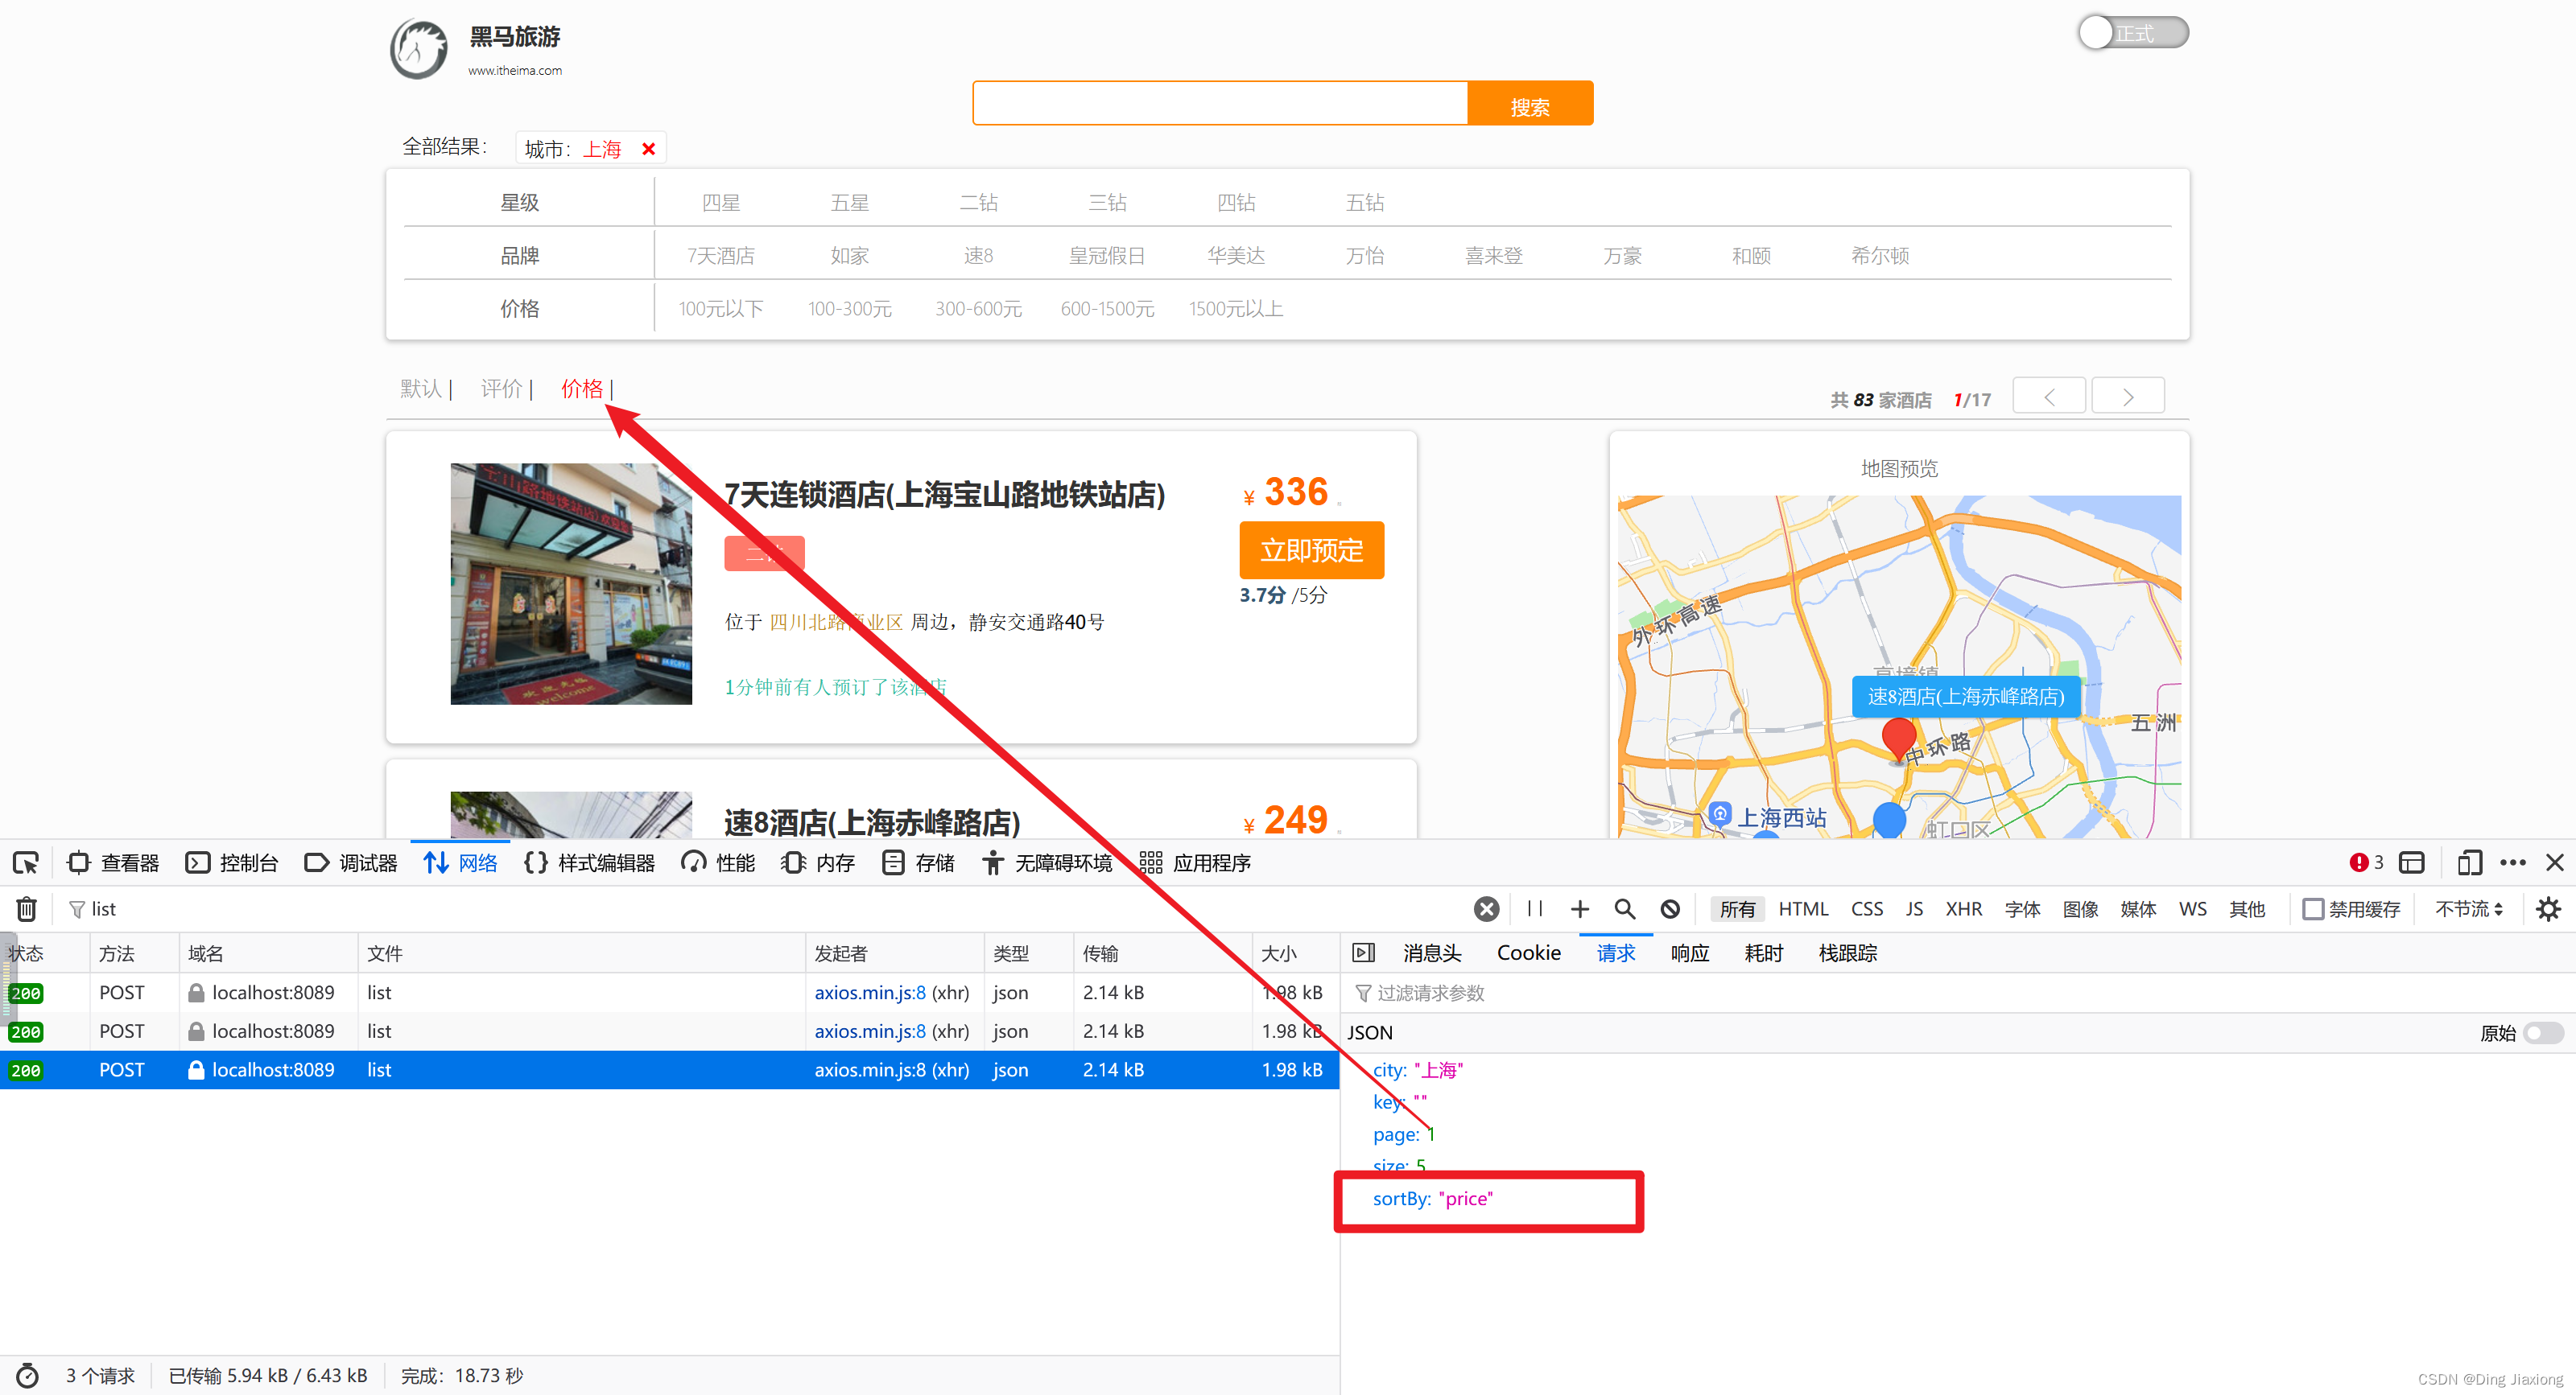This screenshot has height=1395, width=2576.
Task: Open the network request search magnifier
Action: click(x=1624, y=908)
